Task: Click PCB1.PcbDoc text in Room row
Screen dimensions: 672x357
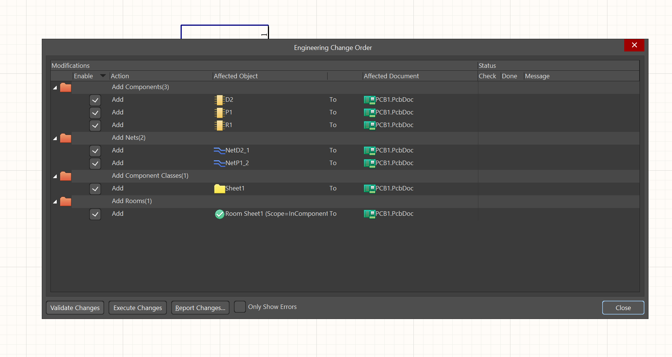Action: point(394,214)
